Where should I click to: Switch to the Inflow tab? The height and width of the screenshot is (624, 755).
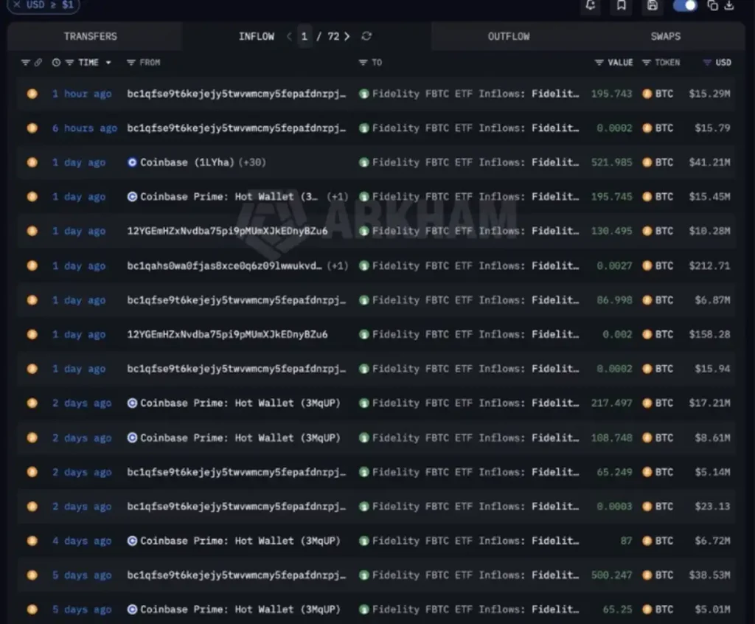point(256,36)
